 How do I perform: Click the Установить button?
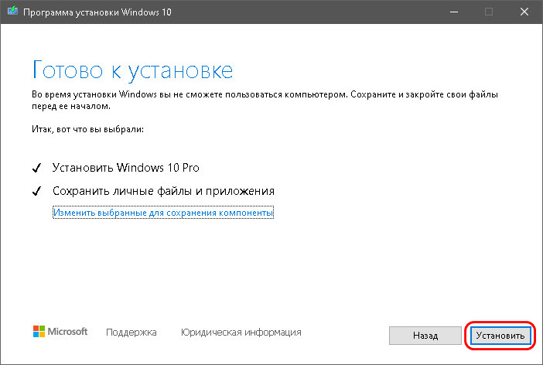pos(500,335)
